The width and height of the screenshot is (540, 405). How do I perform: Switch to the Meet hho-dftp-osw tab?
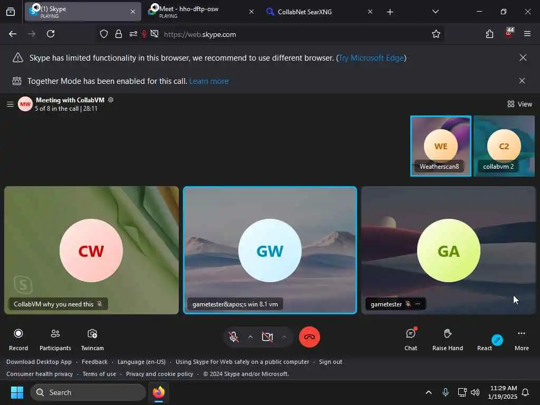[x=201, y=12]
